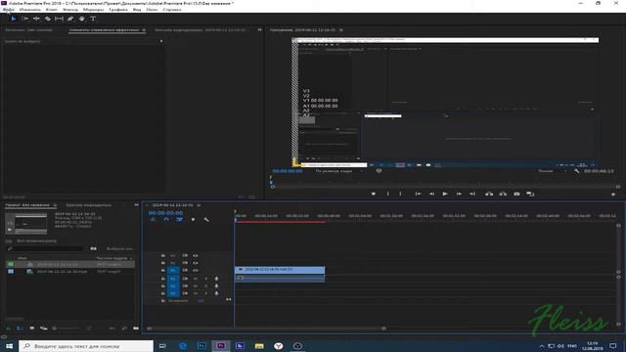This screenshot has height=352, width=626.
Task: Open Program monitor wrench settings
Action: pos(576,171)
